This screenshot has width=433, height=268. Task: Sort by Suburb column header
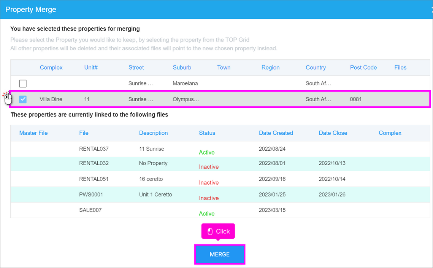(182, 67)
